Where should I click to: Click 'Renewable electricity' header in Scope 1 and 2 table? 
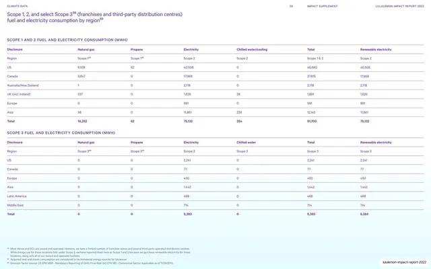click(x=376, y=49)
